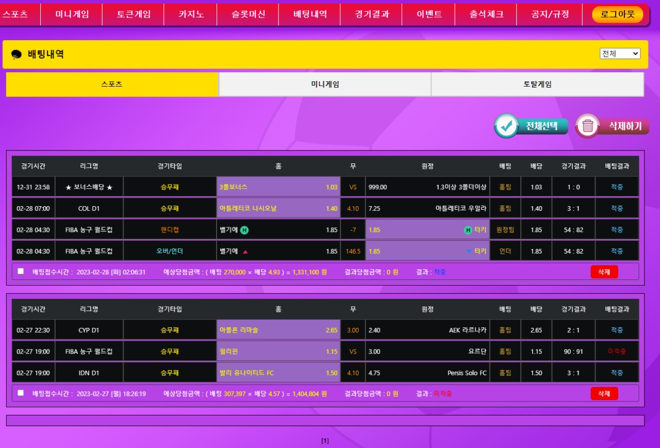The height and width of the screenshot is (448, 660).
Task: Delete the 2023-02-28 bet with red 삭제 button
Action: tap(604, 272)
